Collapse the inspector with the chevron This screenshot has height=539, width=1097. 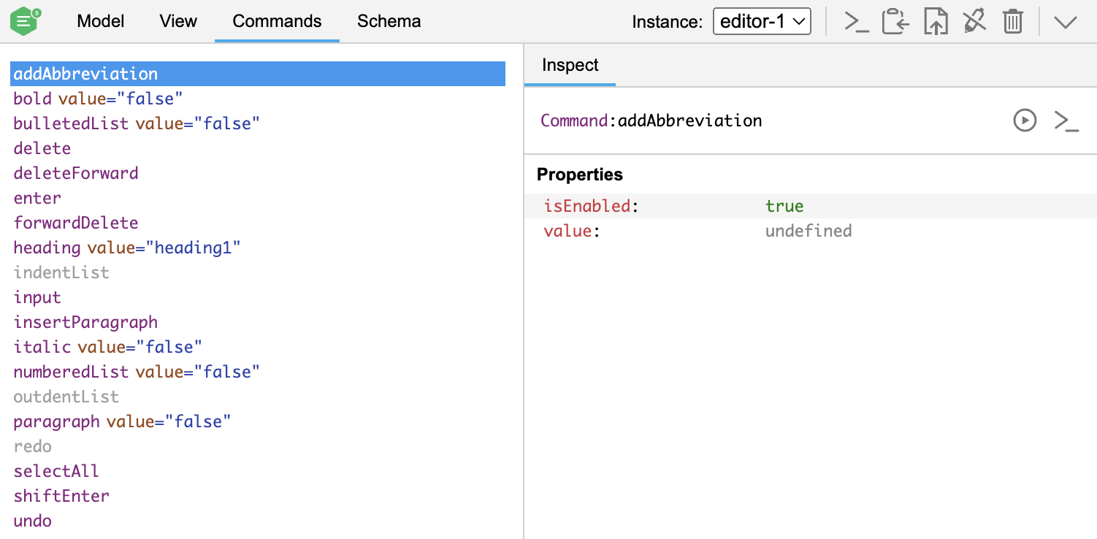1065,21
